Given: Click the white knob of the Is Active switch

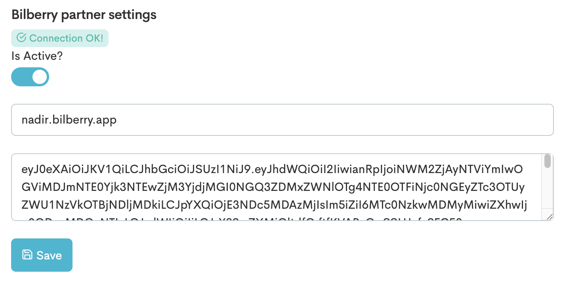Looking at the screenshot, I should coord(39,77).
